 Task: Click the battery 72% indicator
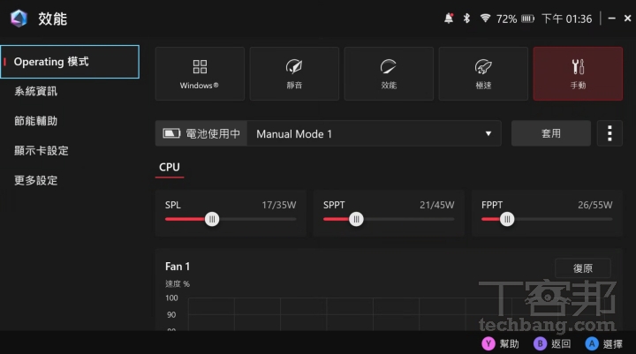point(515,19)
